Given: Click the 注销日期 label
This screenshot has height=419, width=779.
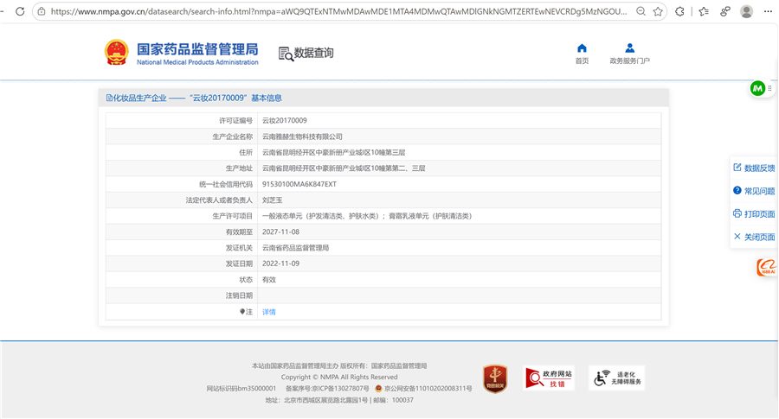Looking at the screenshot, I should click(x=239, y=295).
